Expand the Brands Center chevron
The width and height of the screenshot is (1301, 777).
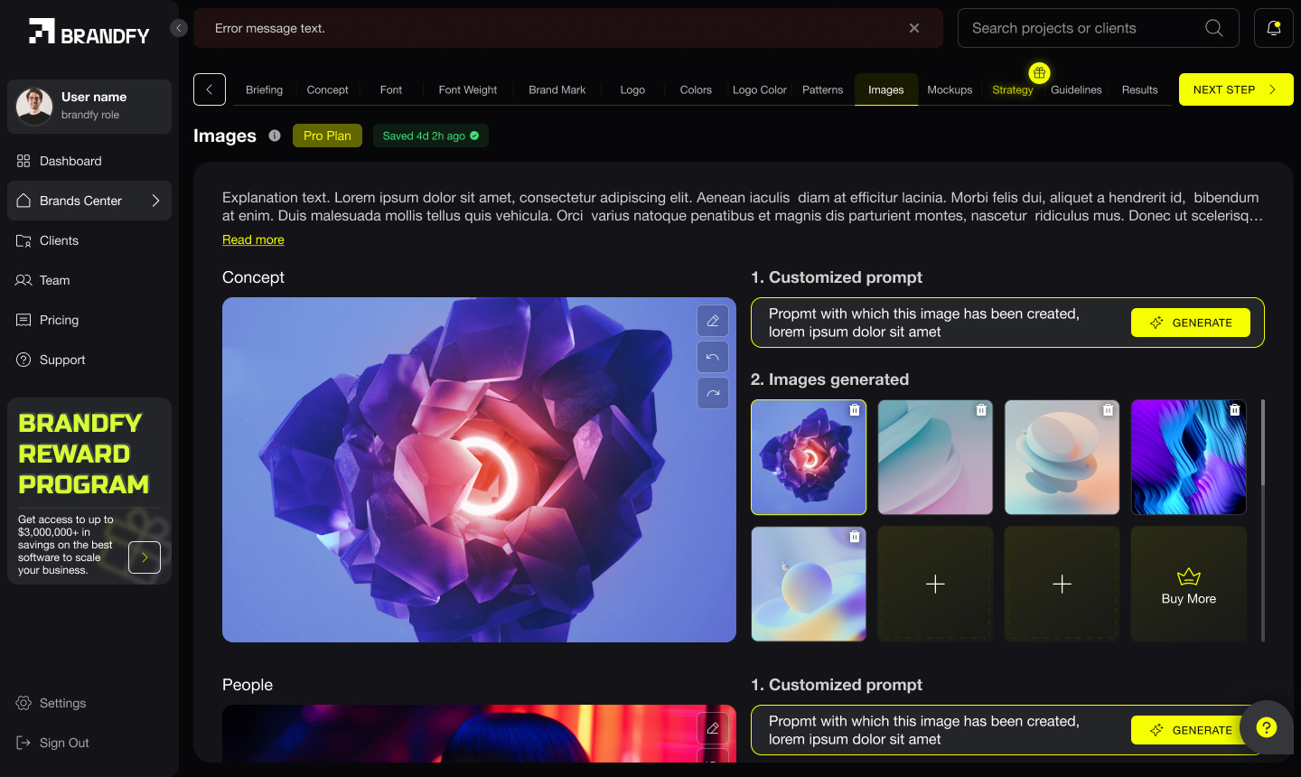point(155,201)
